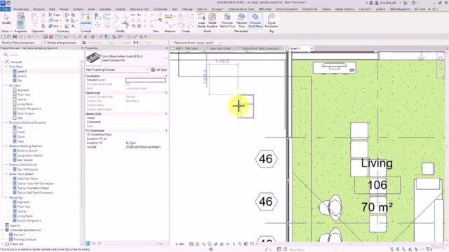Click the 1:100 view scale control
The width and height of the screenshot is (449, 252).
(x=180, y=244)
